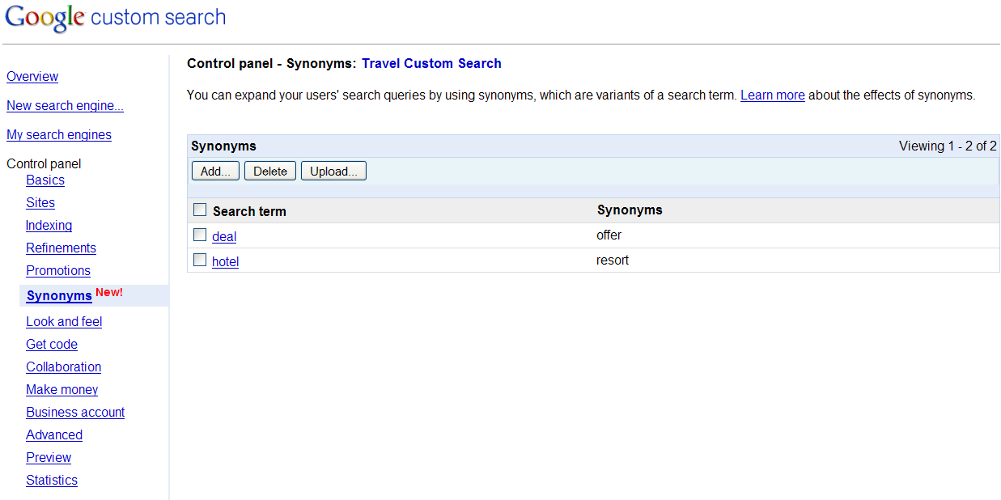Create a new search engine
The height and width of the screenshot is (500, 1001).
[65, 105]
